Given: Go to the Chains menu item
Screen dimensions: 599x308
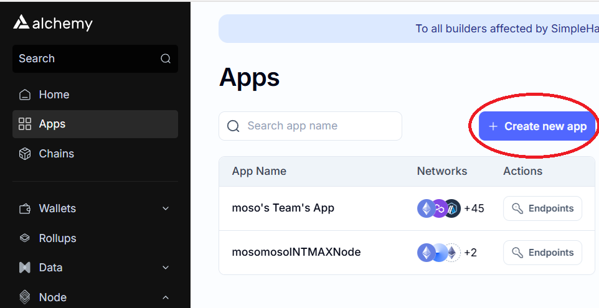Looking at the screenshot, I should [x=95, y=154].
